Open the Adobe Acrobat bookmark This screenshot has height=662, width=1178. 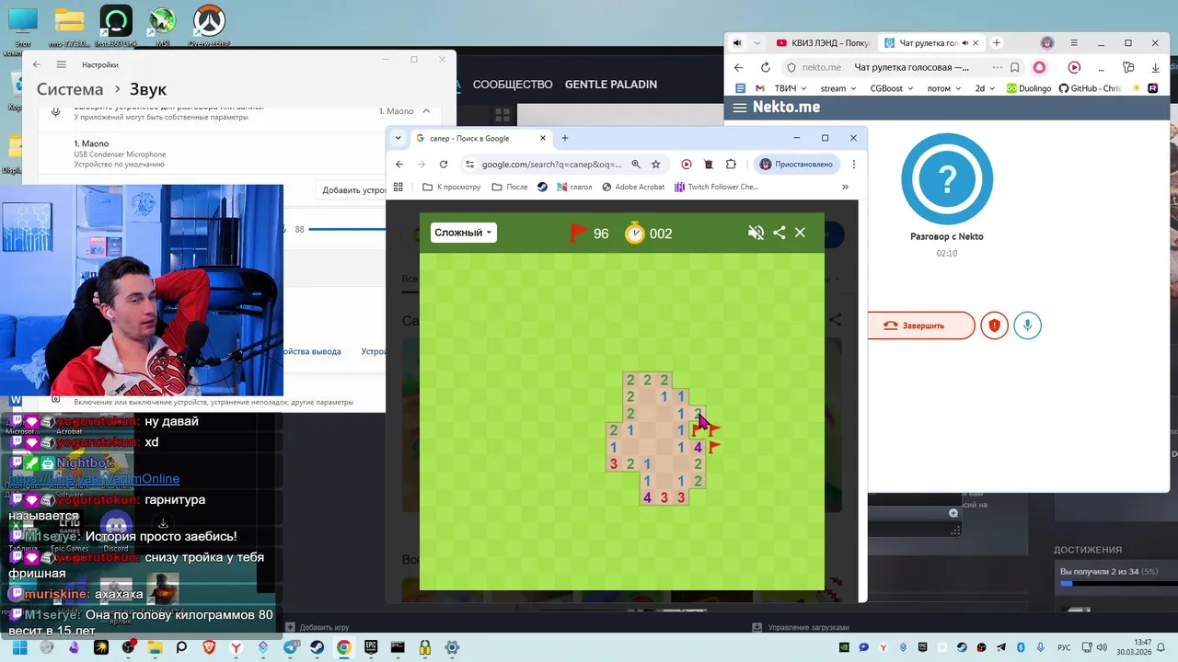pos(633,187)
